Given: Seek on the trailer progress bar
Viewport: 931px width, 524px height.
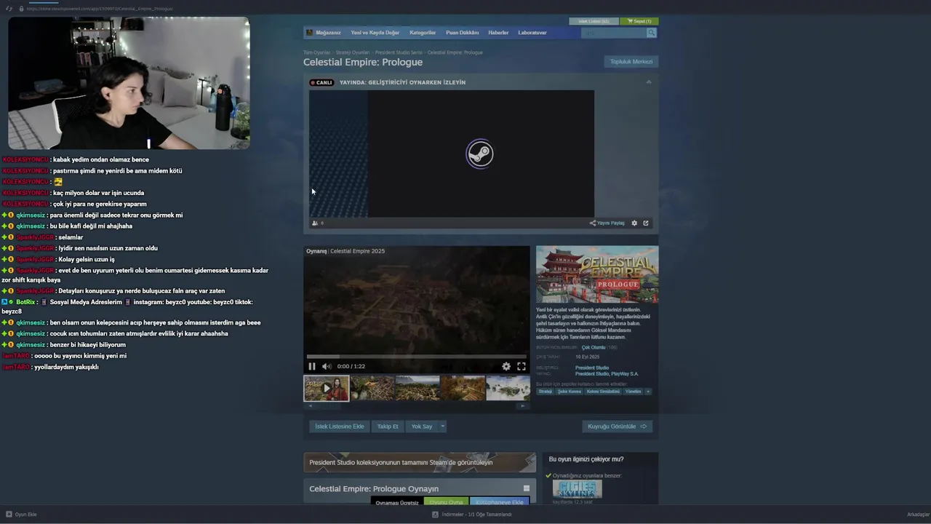Looking at the screenshot, I should 417,357.
